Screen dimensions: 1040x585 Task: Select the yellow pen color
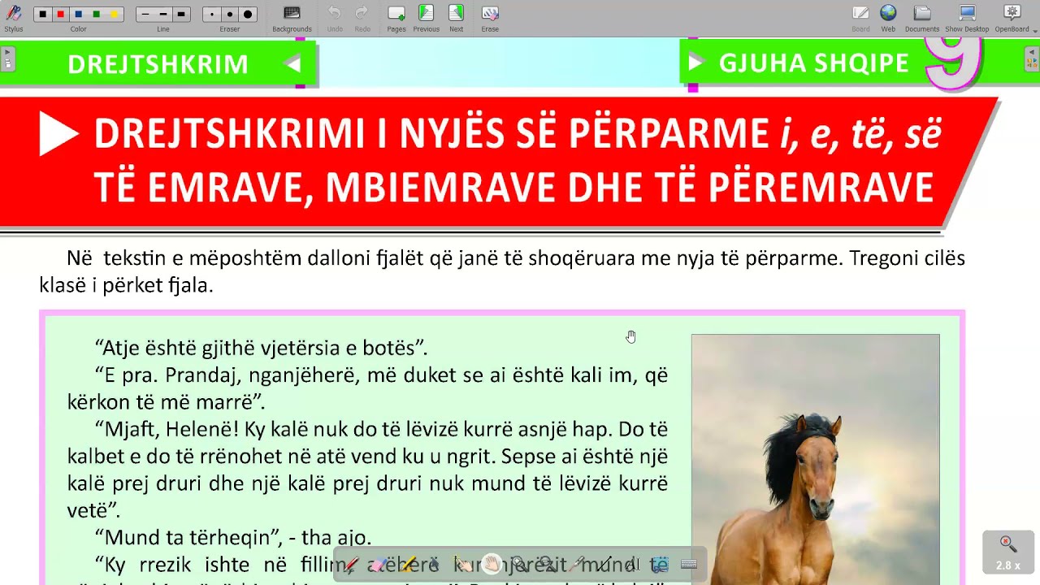[114, 14]
